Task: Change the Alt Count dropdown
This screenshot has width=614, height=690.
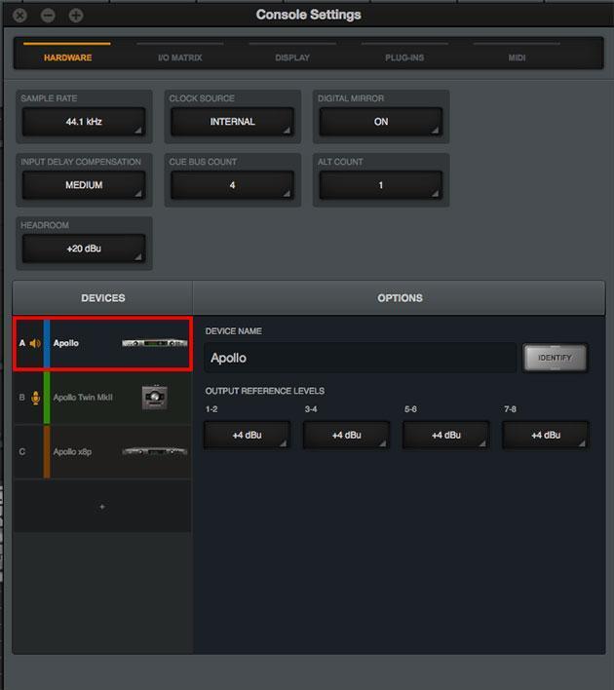Action: [381, 185]
